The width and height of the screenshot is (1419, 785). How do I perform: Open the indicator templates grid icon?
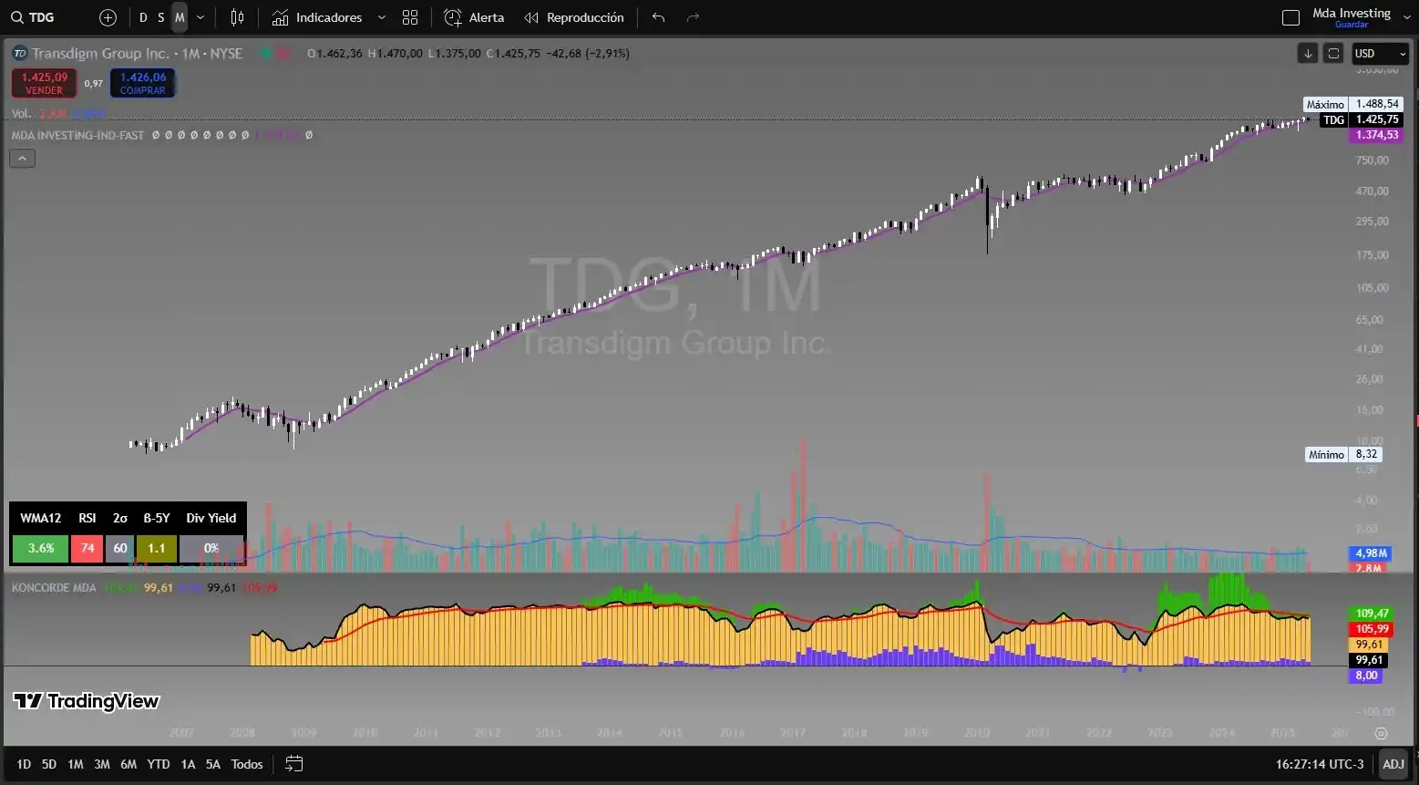coord(410,17)
